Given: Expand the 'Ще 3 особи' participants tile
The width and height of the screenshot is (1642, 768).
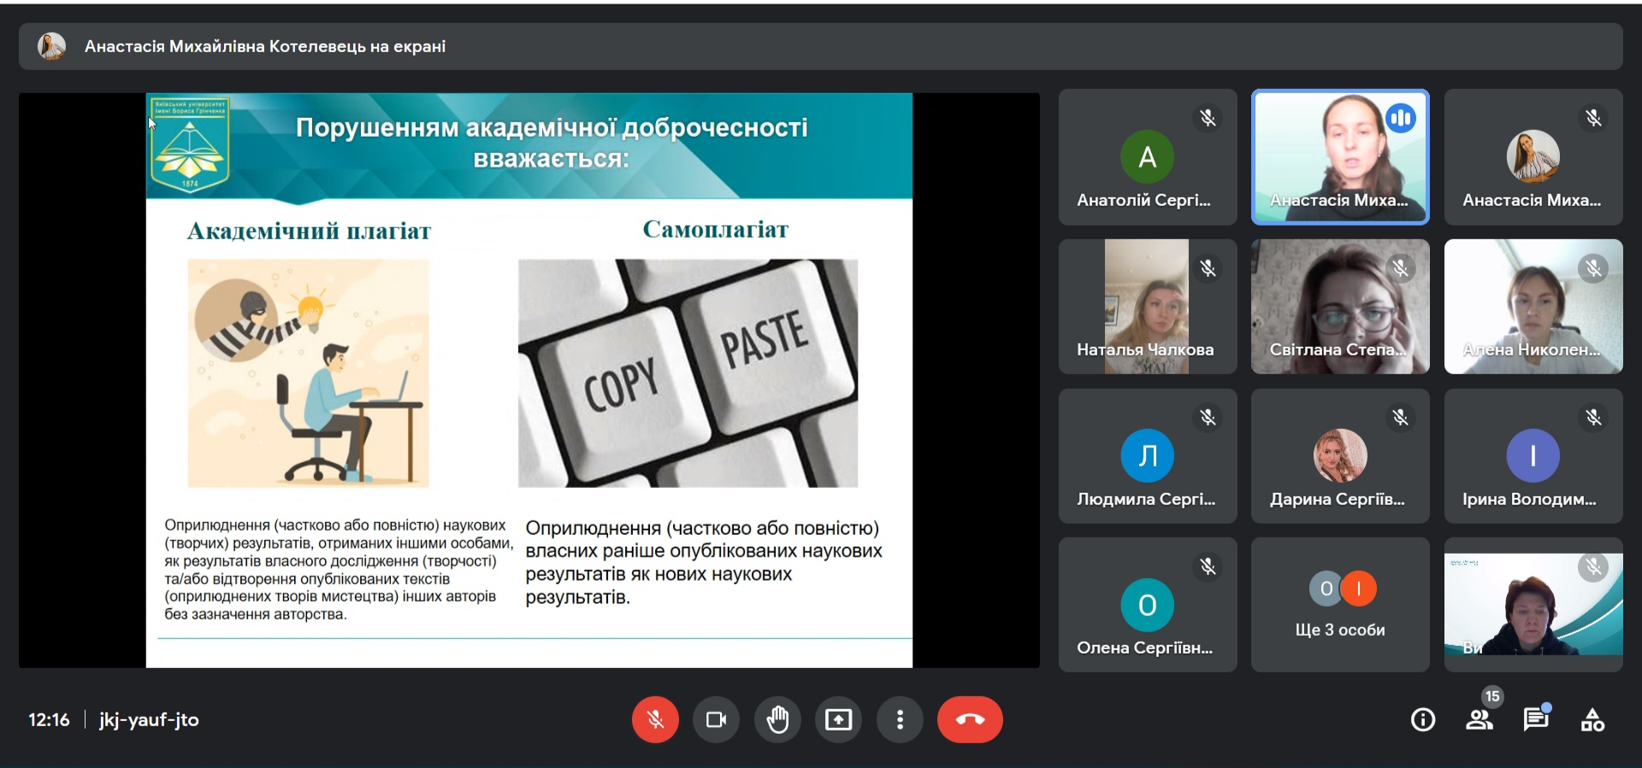Looking at the screenshot, I should click(1340, 605).
